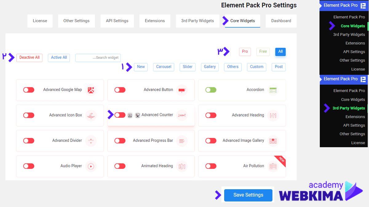The height and width of the screenshot is (207, 369).
Task: Click the Audio Player play icon
Action: (91, 166)
